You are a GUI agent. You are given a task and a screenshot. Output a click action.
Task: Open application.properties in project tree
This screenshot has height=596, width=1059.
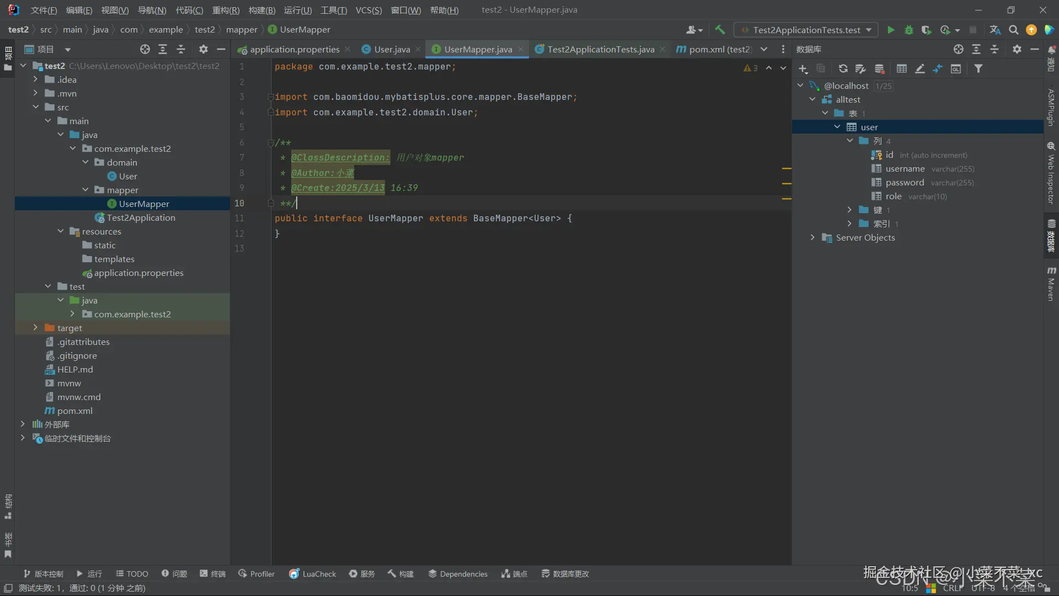138,273
